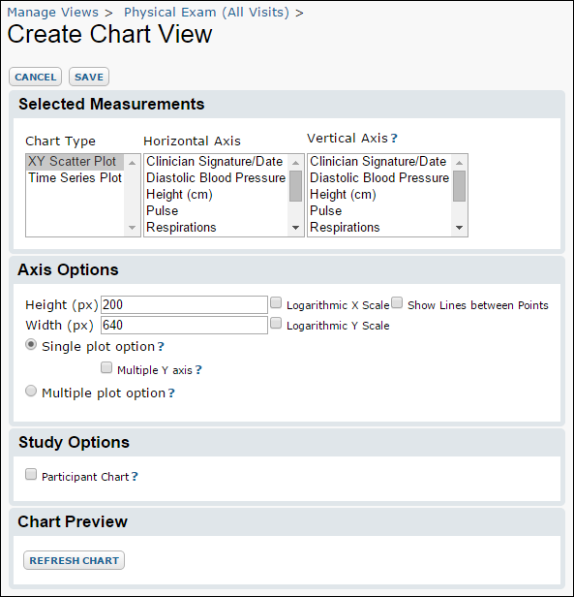Click Vertical Axis list scroll down arrow
Viewport: 574px width, 597px height.
(x=459, y=228)
